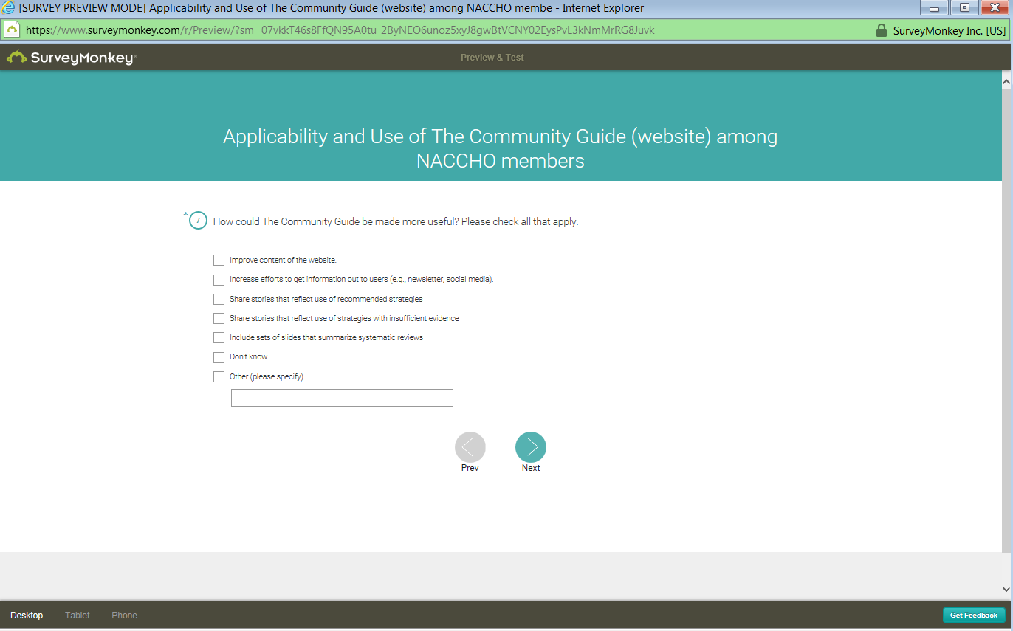Check 'Improve content of the website'

click(219, 261)
